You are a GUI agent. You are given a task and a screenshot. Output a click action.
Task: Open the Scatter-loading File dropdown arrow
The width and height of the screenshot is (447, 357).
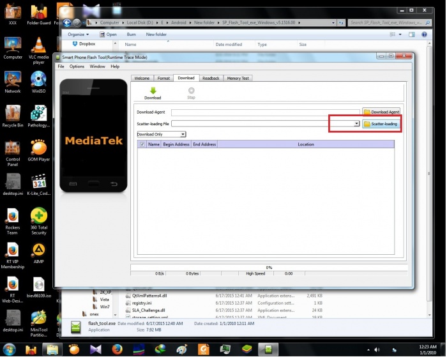356,124
